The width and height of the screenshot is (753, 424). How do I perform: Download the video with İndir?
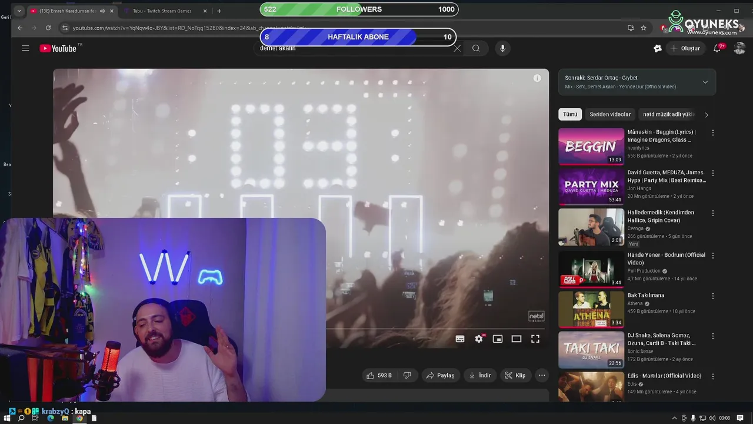(480, 375)
